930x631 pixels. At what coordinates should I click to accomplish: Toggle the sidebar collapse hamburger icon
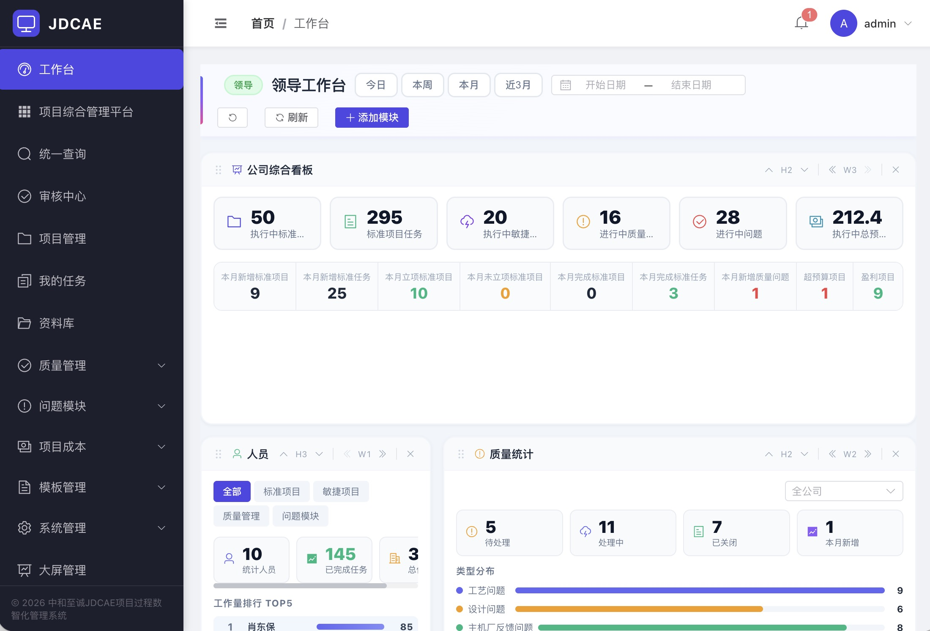(221, 23)
